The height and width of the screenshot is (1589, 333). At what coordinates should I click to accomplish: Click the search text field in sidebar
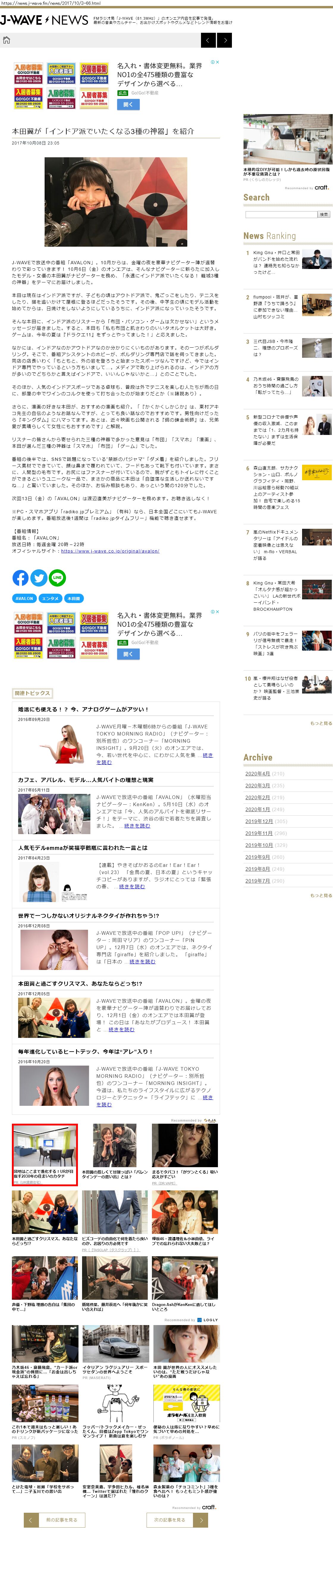281,215
